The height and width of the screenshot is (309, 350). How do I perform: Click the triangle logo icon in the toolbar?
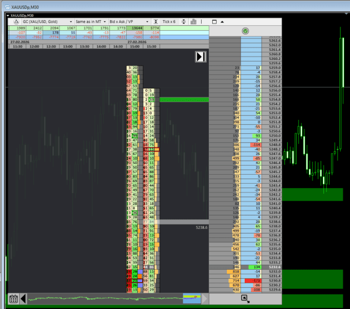[x=16, y=22]
